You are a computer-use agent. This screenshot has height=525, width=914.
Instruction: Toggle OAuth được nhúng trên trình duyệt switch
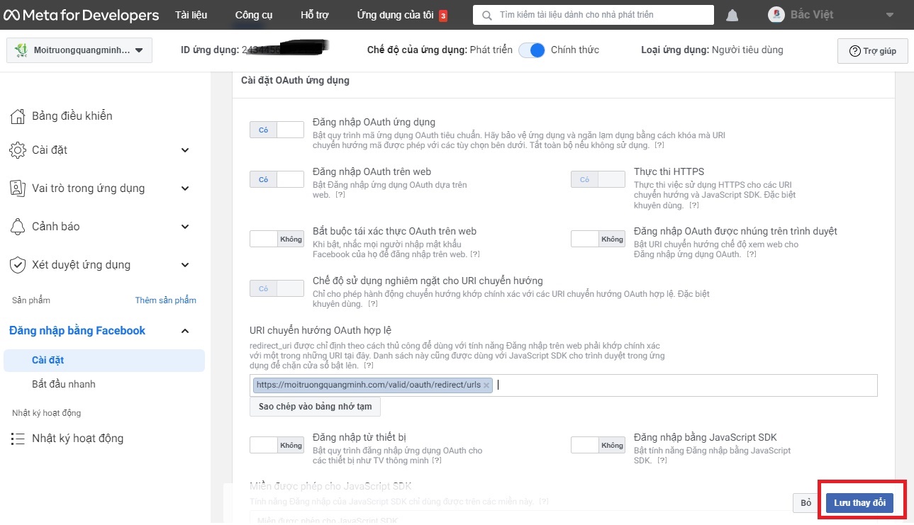pos(598,239)
